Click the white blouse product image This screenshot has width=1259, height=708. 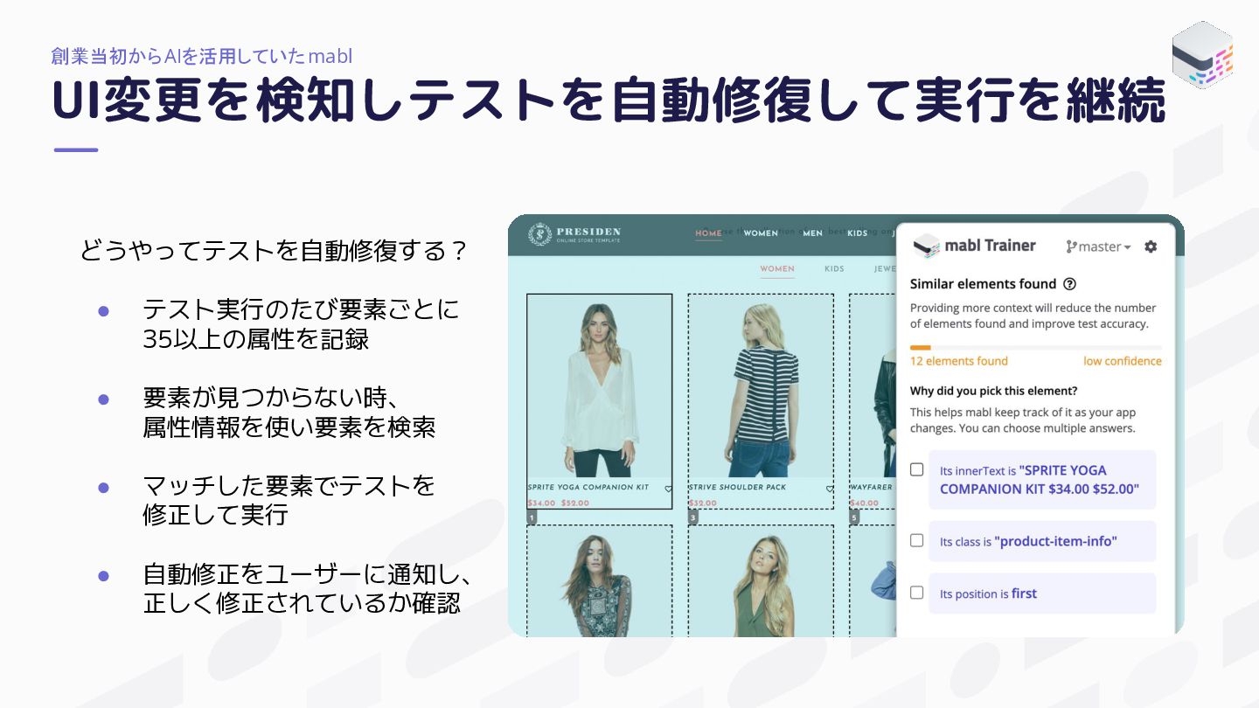point(600,389)
